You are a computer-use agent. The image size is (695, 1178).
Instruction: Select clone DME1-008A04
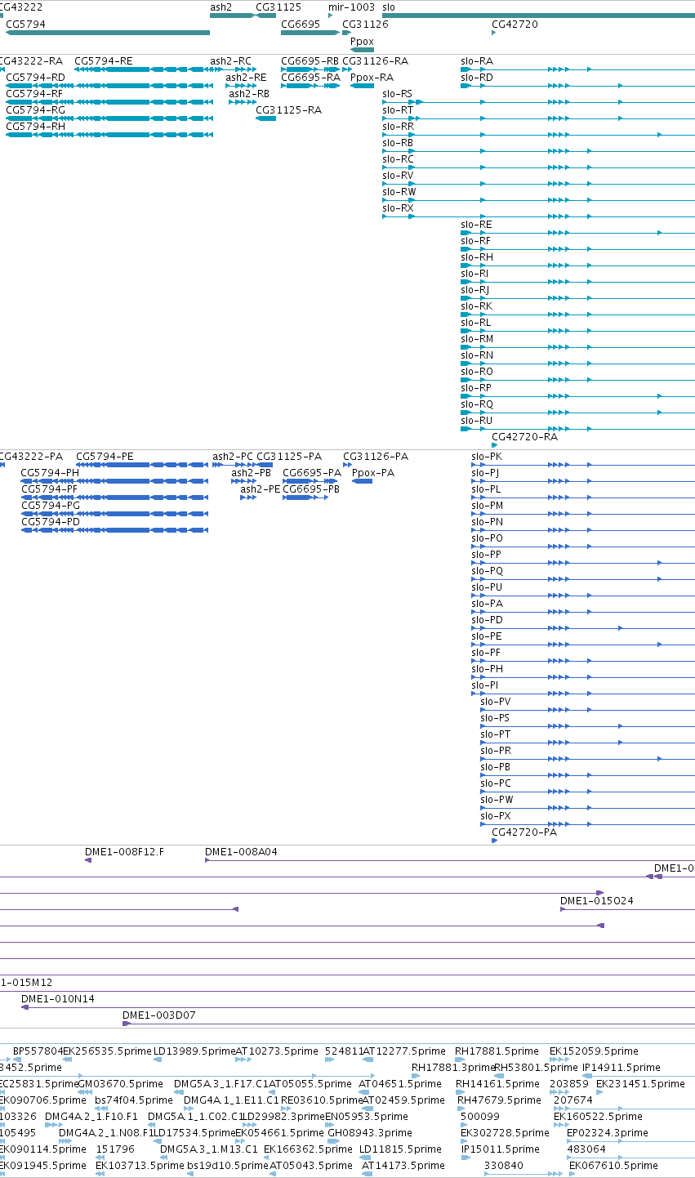(x=241, y=852)
